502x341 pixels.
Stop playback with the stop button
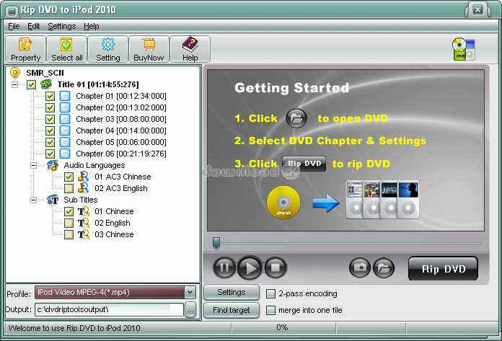(x=276, y=267)
